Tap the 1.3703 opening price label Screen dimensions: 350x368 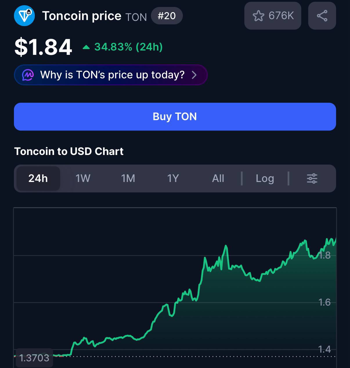click(34, 358)
